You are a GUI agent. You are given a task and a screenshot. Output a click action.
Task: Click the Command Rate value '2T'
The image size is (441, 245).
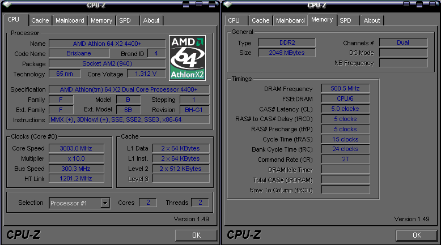pyautogui.click(x=345, y=159)
